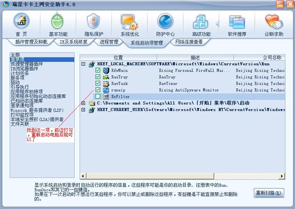Image resolution: width=295 pixels, height=209 pixels.
Task: Select Winsock 服务提供者(LSP) category
Action: pos(37,110)
